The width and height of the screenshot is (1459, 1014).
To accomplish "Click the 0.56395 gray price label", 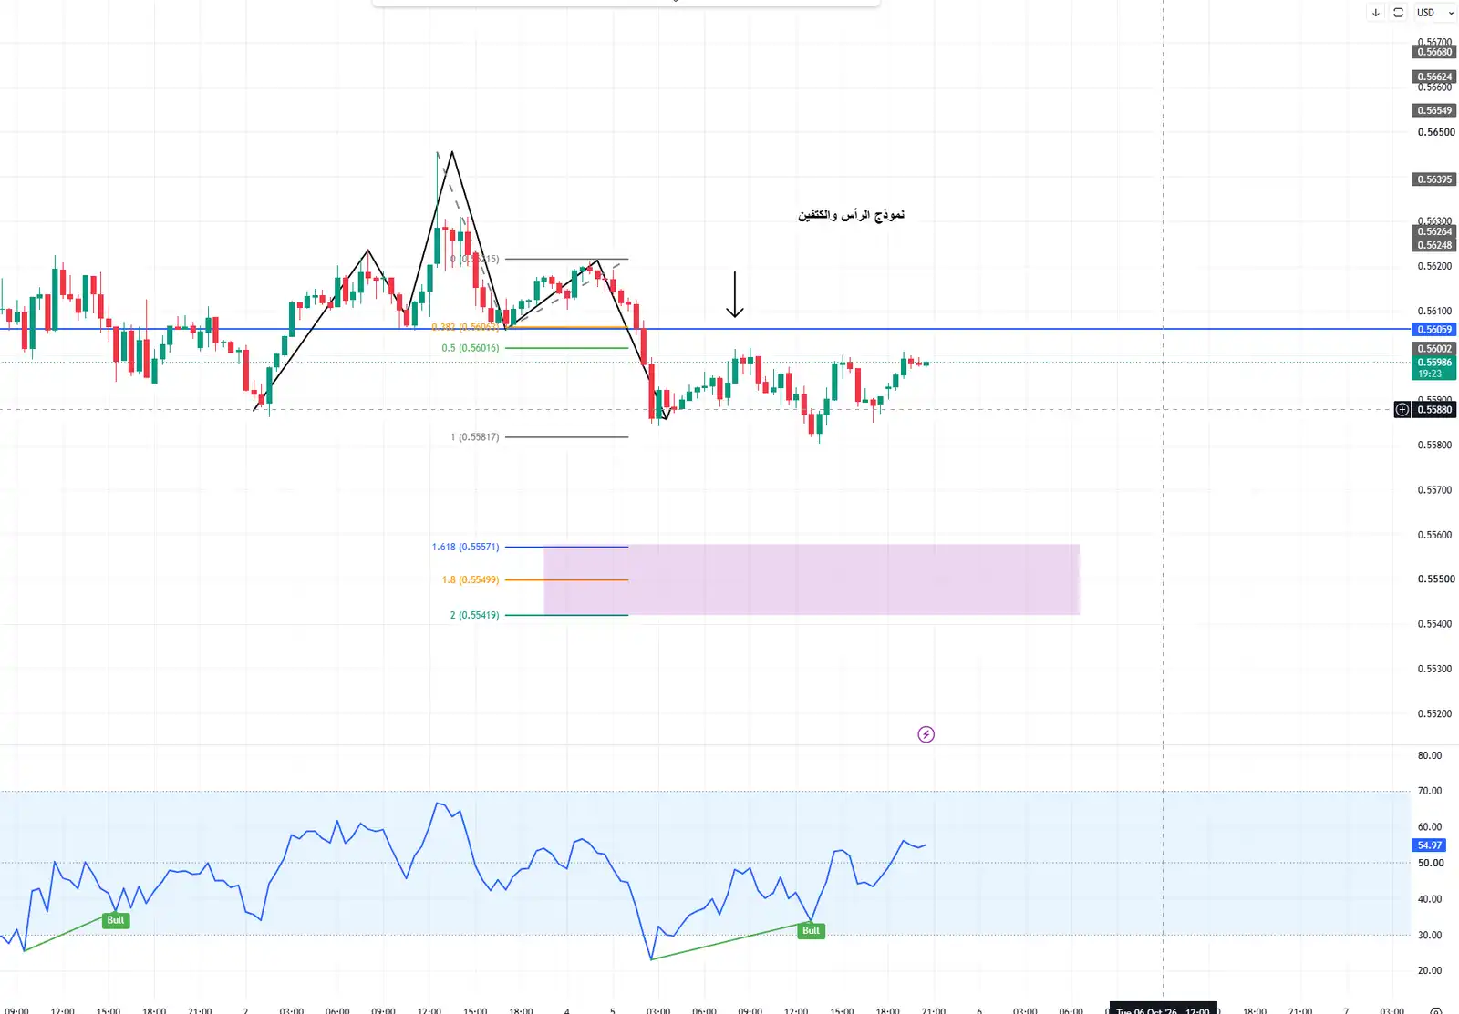I will click(x=1434, y=179).
